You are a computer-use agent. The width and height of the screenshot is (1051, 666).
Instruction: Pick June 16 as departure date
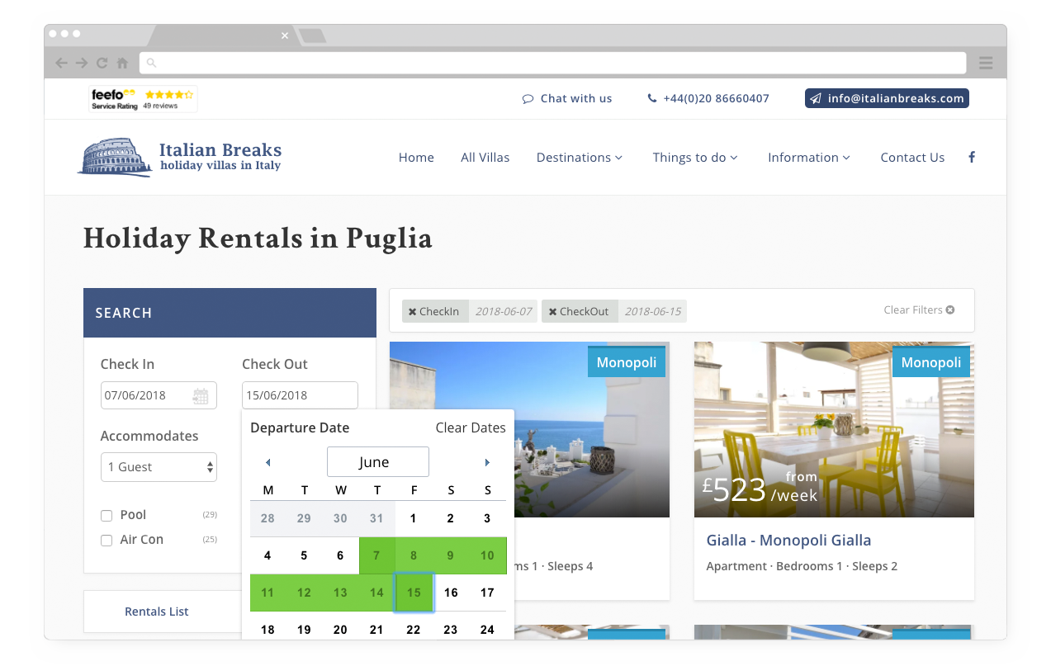tap(451, 593)
